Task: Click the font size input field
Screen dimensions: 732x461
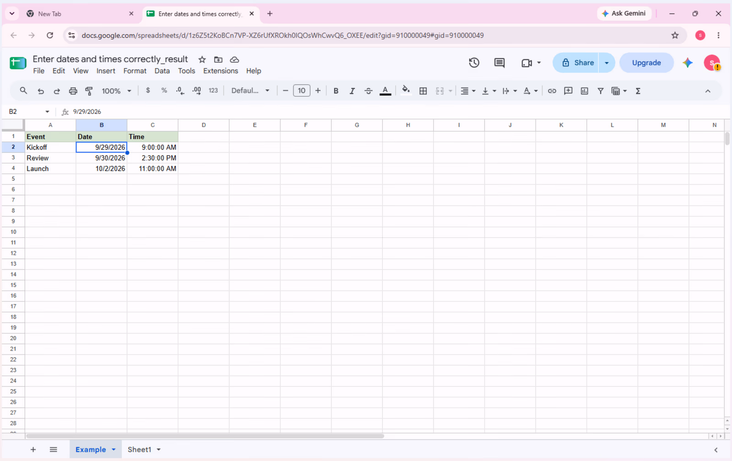Action: 301,91
